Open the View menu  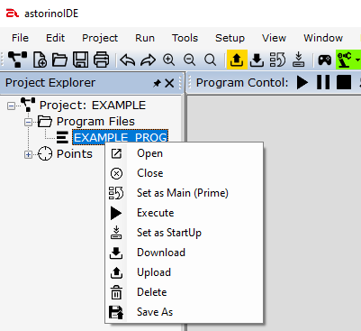[274, 38]
